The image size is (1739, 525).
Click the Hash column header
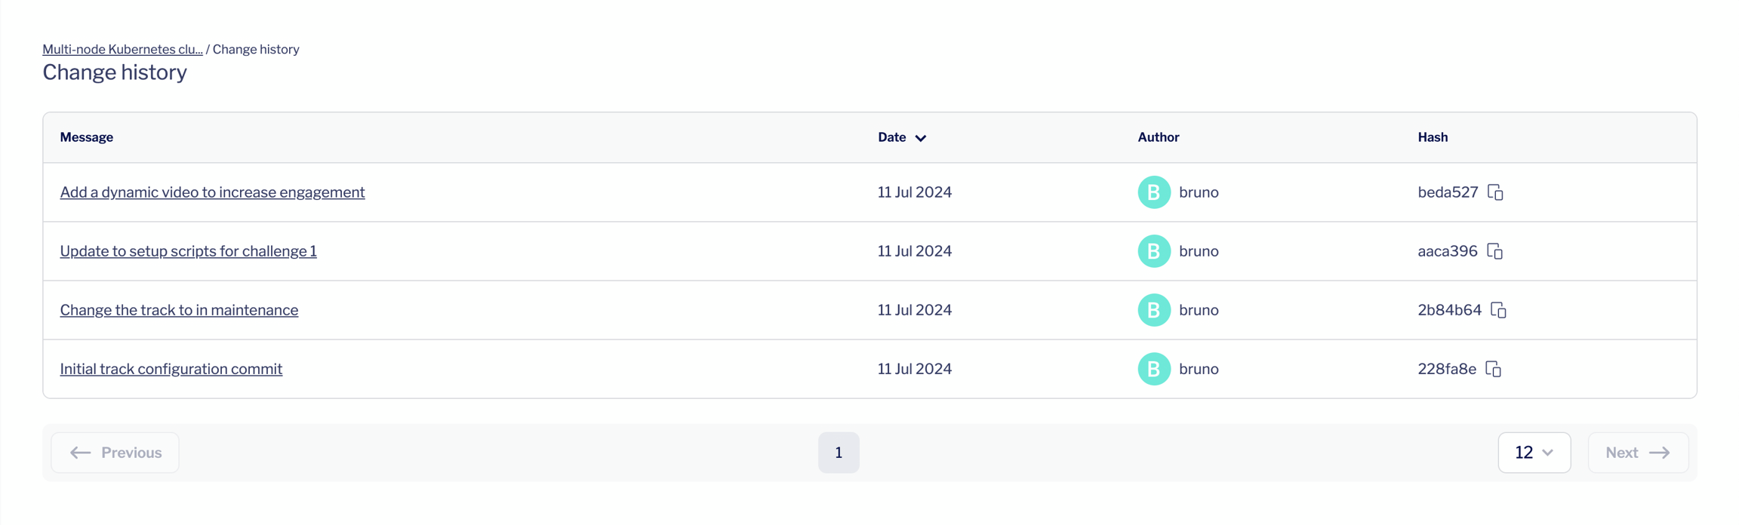click(1432, 137)
